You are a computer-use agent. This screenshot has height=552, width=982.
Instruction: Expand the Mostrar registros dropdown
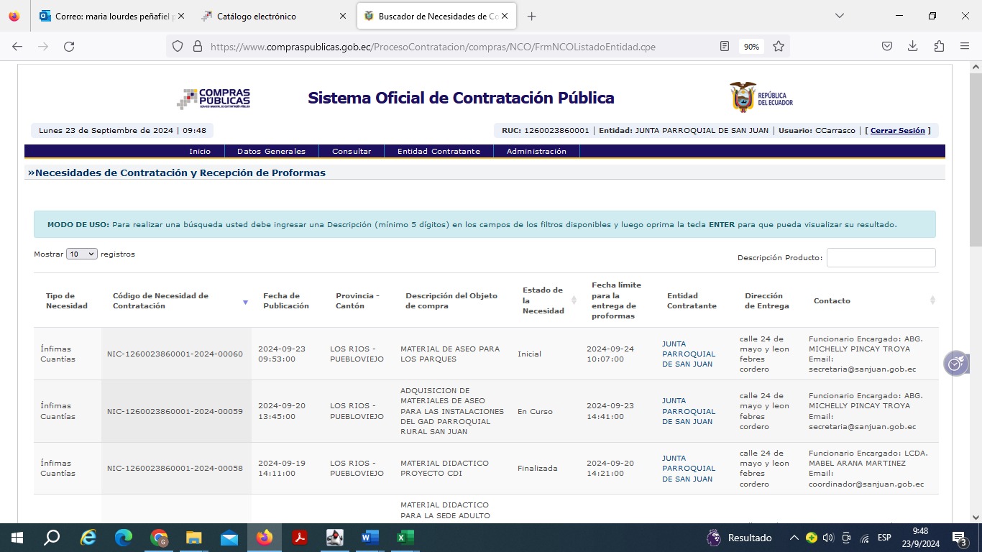[81, 254]
